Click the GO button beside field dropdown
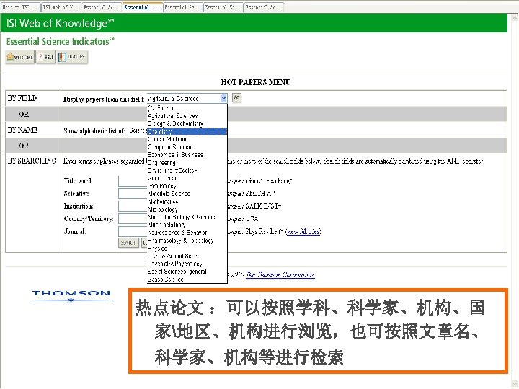Screen dimensions: 519x389 click(x=236, y=98)
